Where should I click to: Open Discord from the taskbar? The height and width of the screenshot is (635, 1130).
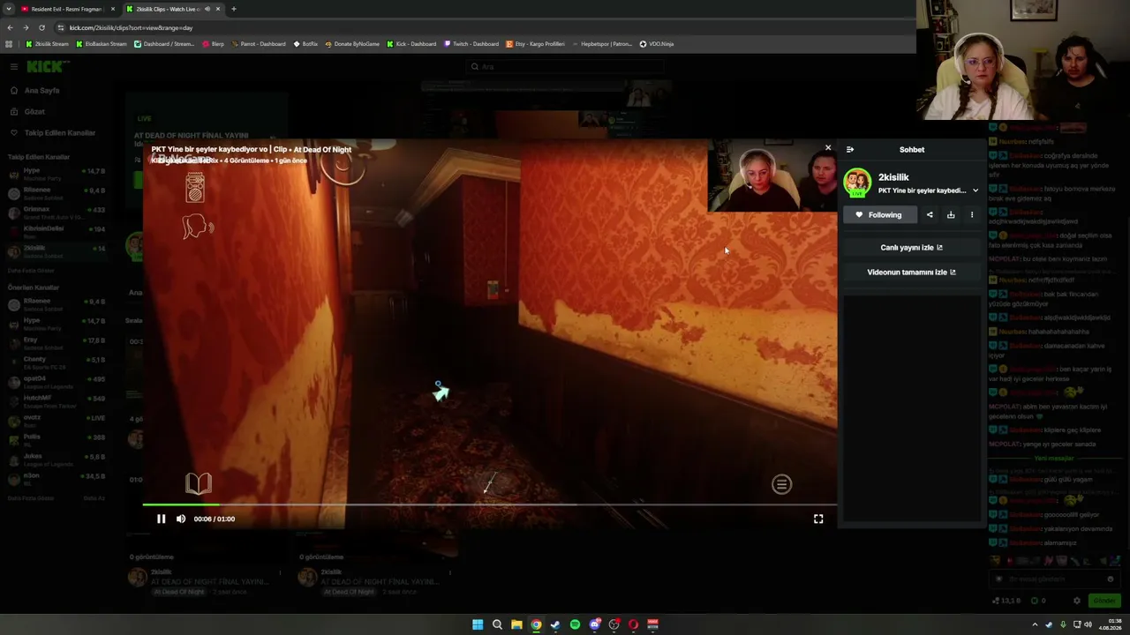pos(594,624)
